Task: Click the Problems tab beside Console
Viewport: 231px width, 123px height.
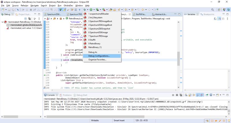Action: (x=66, y=95)
